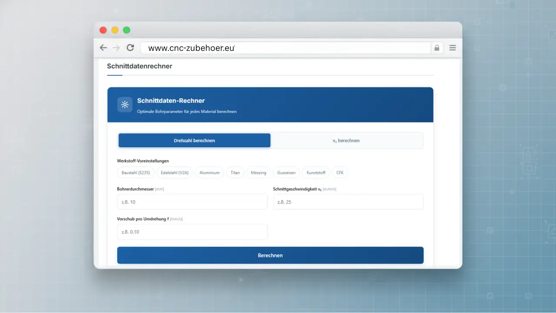Viewport: 556px width, 313px height.
Task: Select the Gusseisen material preset
Action: 286,173
